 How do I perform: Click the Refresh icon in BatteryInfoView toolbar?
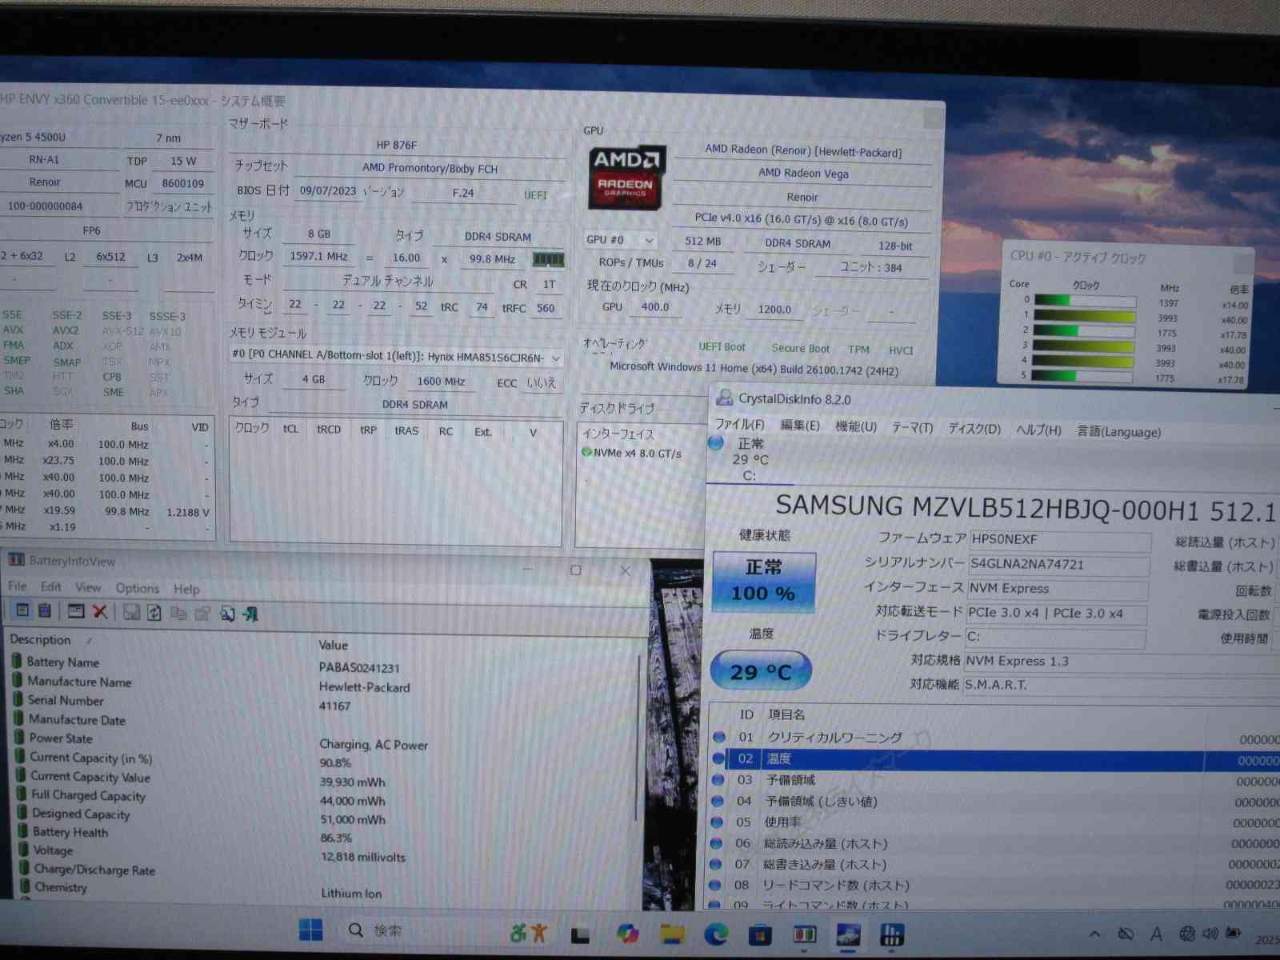(x=154, y=613)
